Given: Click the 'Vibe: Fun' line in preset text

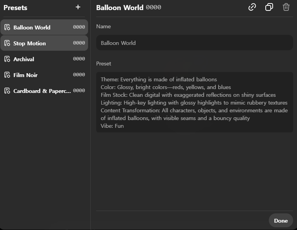Looking at the screenshot, I should [112, 126].
